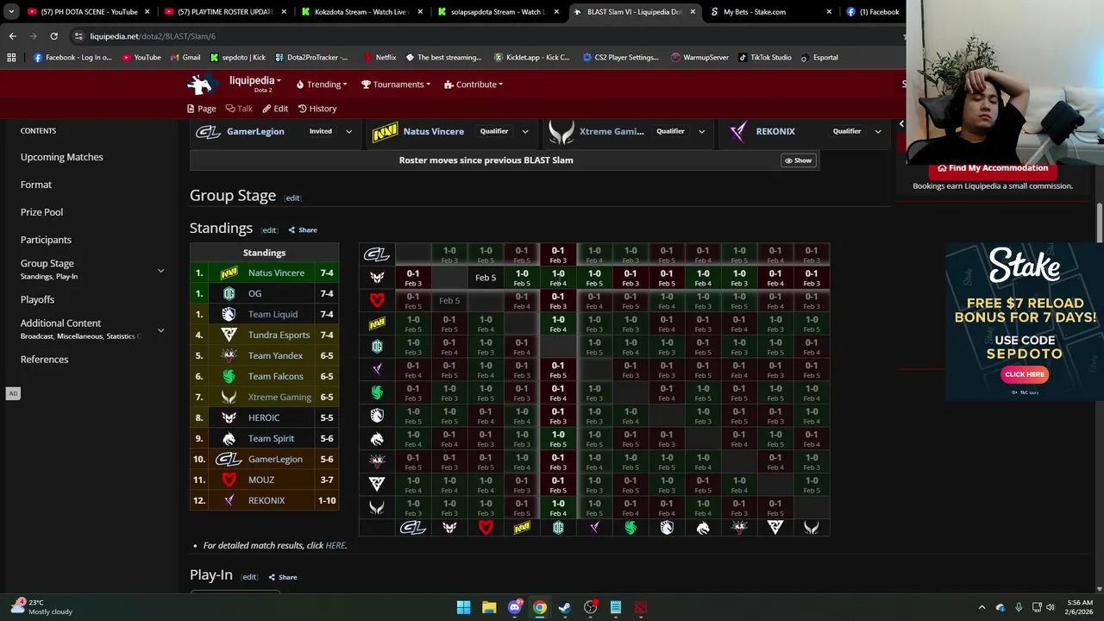Click the Liquipedia horse logo icon
The image size is (1104, 621).
pos(202,84)
